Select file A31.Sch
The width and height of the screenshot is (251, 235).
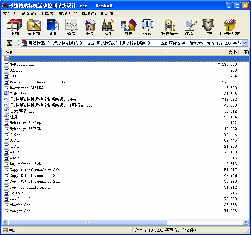point(17,152)
